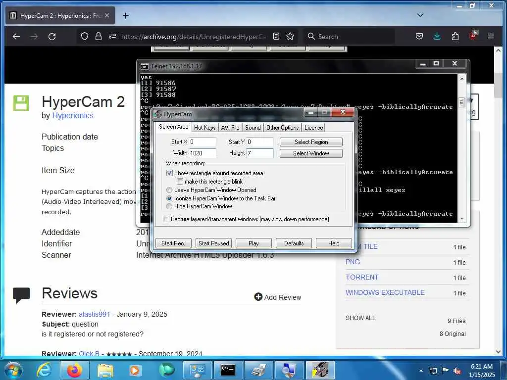Open Windows Media Player from taskbar
The width and height of the screenshot is (507, 380).
coord(135,370)
